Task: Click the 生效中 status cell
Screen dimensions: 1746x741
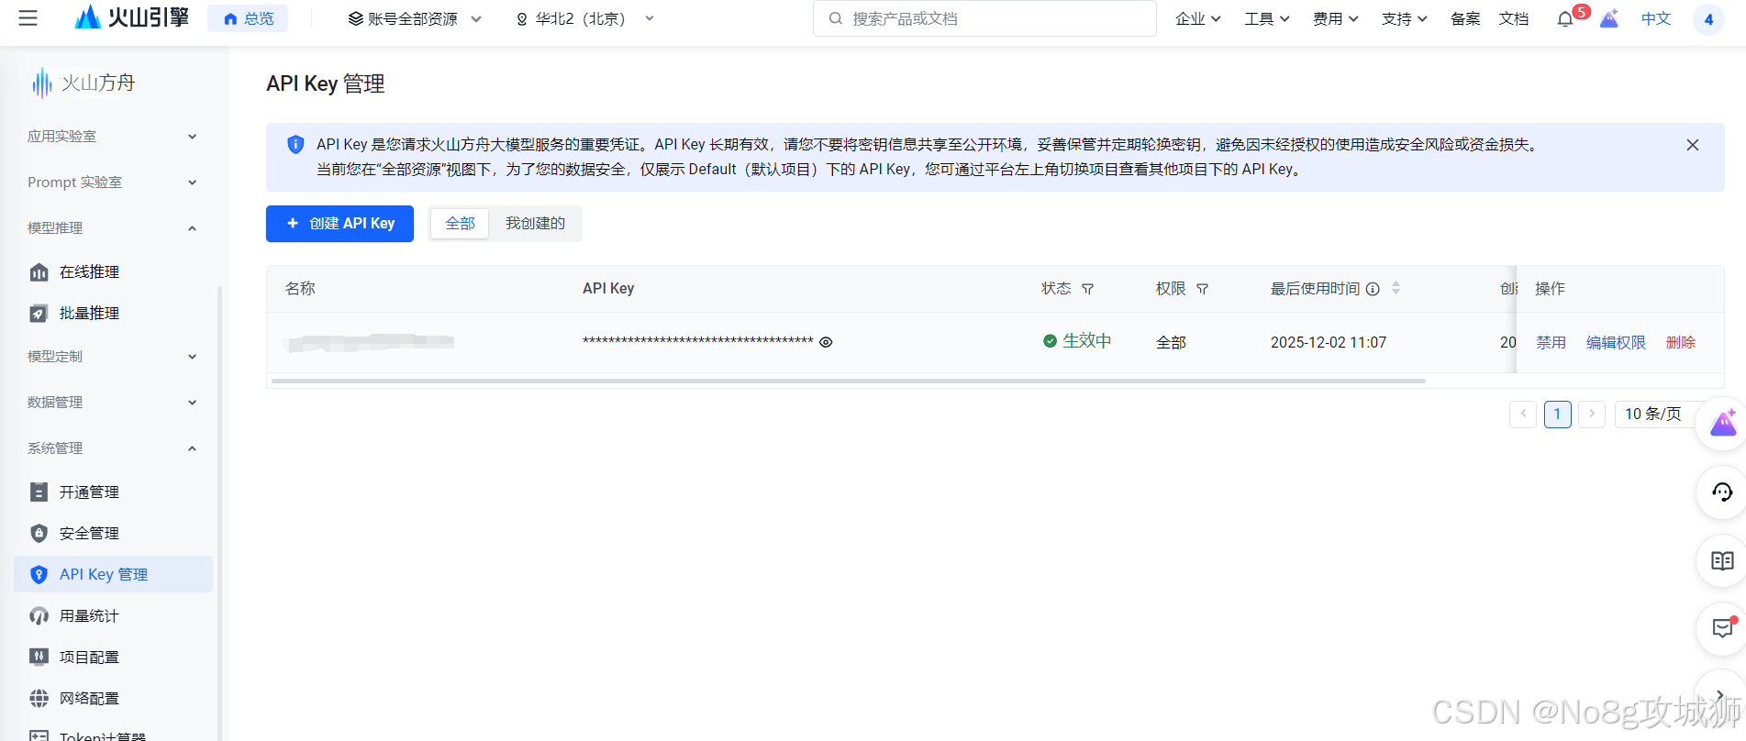Action: (1077, 341)
